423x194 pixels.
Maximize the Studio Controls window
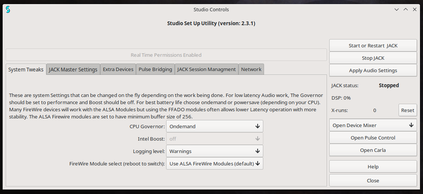click(406, 9)
